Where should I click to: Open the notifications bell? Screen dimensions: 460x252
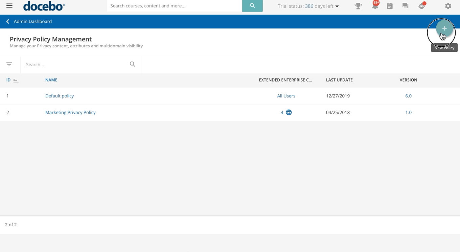(375, 6)
